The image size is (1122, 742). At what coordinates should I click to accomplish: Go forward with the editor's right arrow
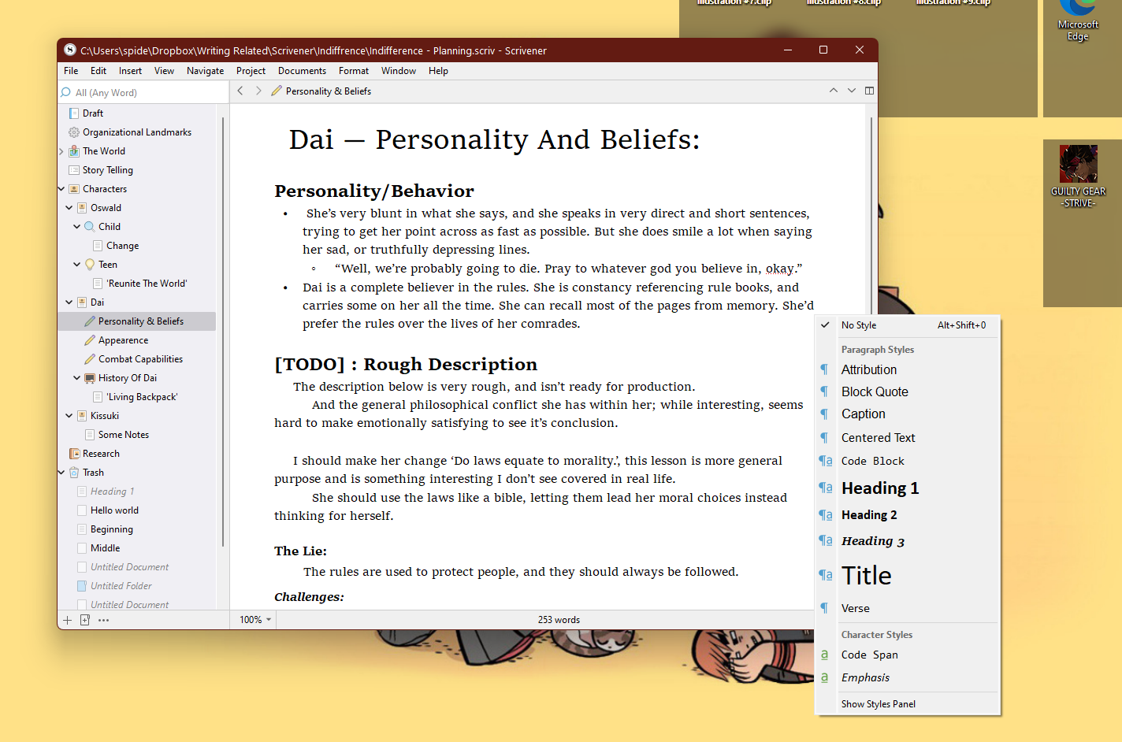[x=258, y=91]
